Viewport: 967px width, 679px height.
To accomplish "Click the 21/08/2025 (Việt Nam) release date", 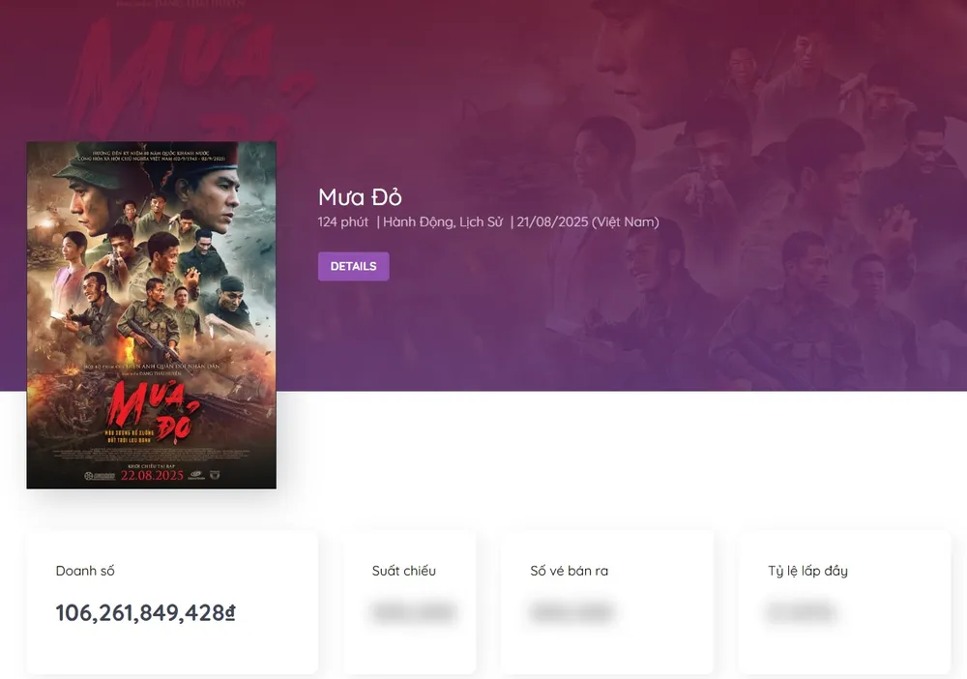I will [x=588, y=222].
